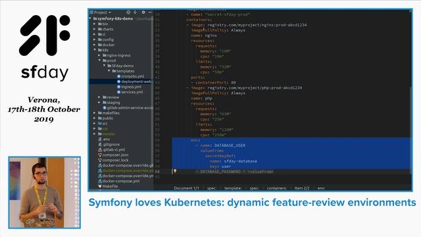This screenshot has height=237, width=421.
Task: Click the 'name: sfday-database' code line
Action: coord(234,161)
